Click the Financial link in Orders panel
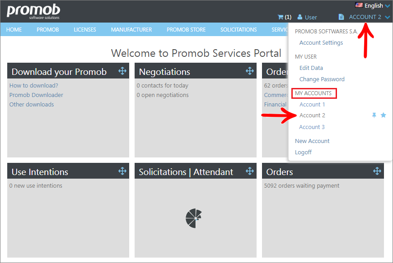The width and height of the screenshot is (393, 263). (275, 104)
